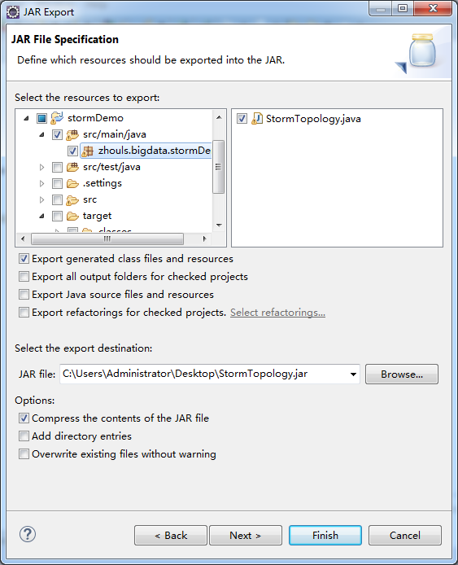Click the src folder icon
The image size is (458, 565).
click(x=72, y=199)
